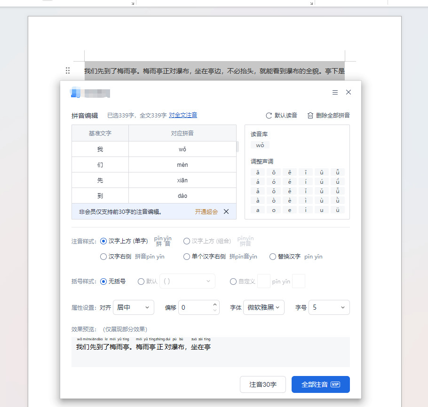Viewport: 428px width, 407px height.
Task: Insert tone mark ǎ
Action: click(x=258, y=191)
